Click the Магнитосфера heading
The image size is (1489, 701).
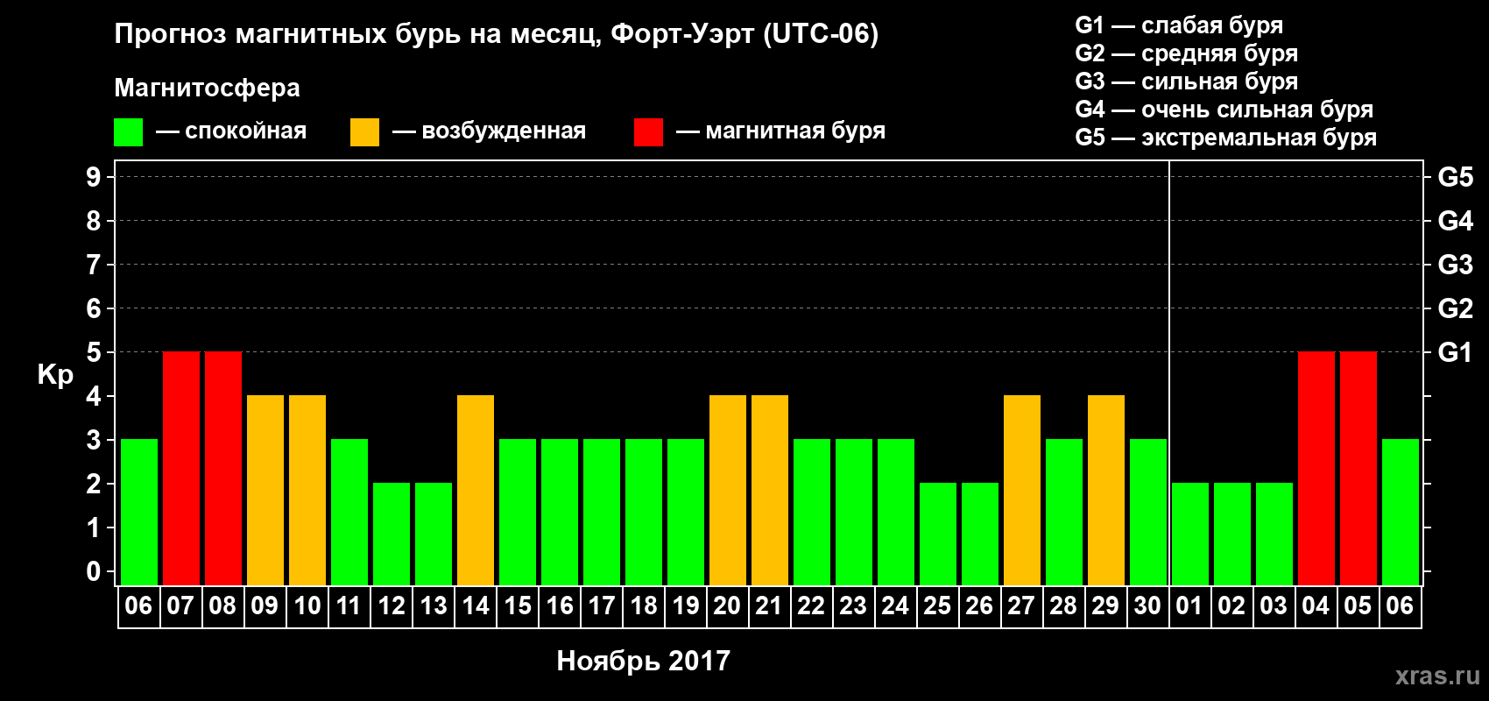click(x=207, y=89)
